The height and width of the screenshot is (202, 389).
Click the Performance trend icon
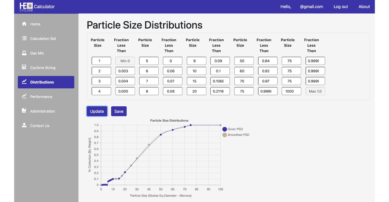24,96
